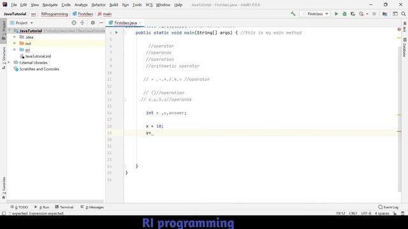The height and width of the screenshot is (229, 408).
Task: Open the Navigate menu
Action: coord(50,4)
